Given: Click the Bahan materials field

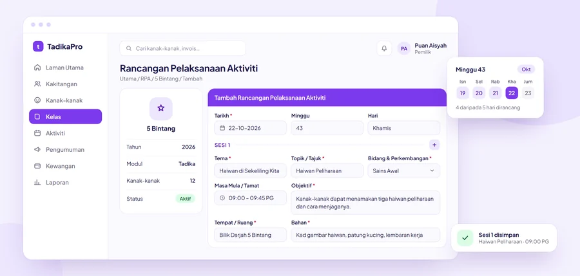Looking at the screenshot, I should click(x=365, y=235).
